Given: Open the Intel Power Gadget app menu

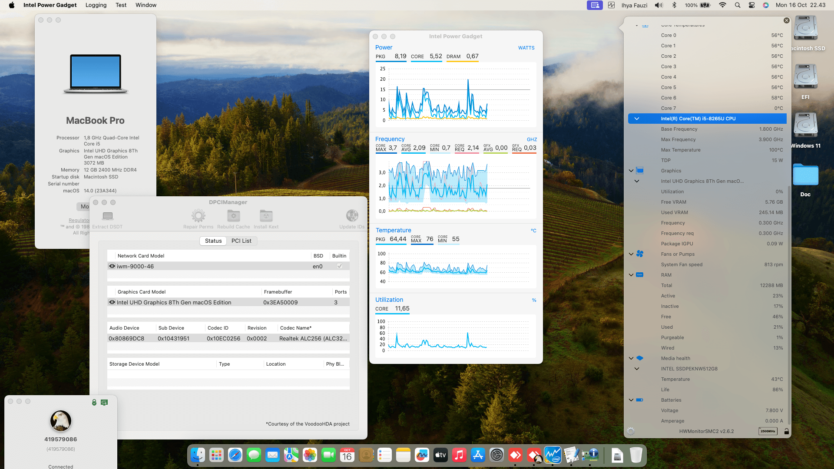Looking at the screenshot, I should tap(50, 5).
